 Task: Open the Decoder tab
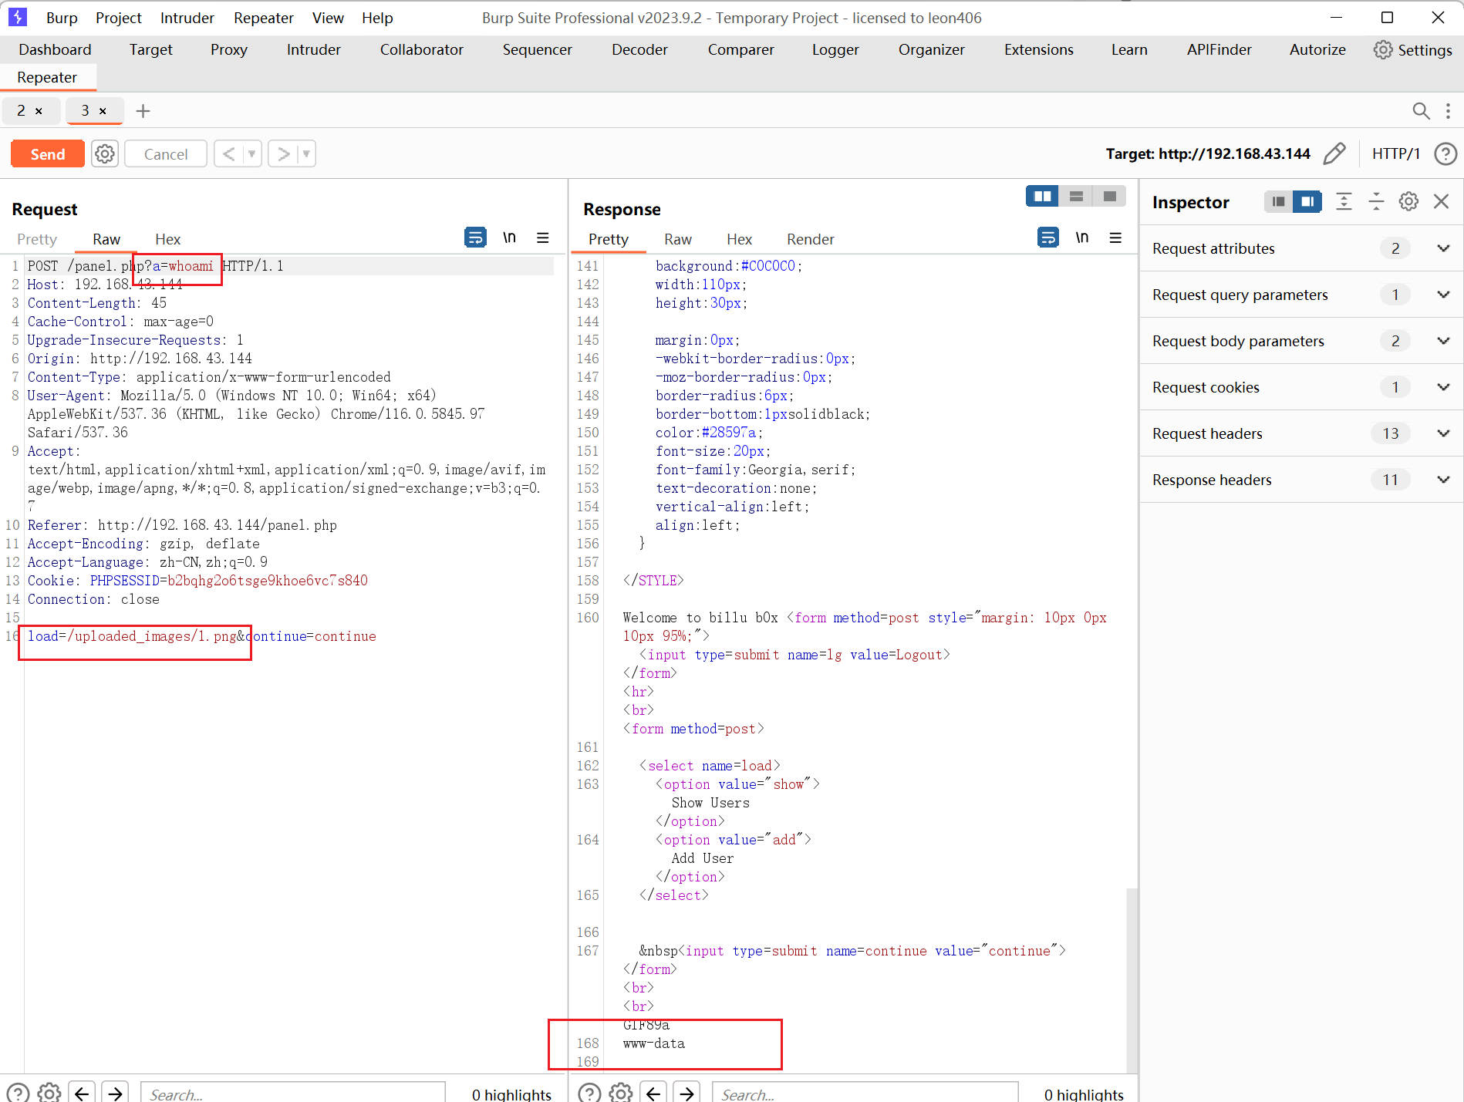(639, 49)
